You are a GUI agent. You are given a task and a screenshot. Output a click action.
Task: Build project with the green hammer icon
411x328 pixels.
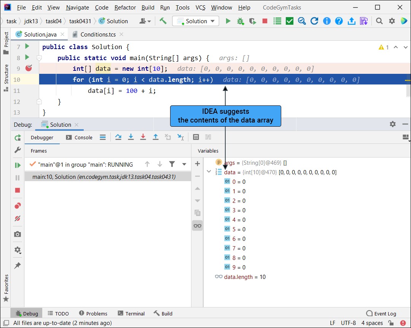(x=163, y=21)
